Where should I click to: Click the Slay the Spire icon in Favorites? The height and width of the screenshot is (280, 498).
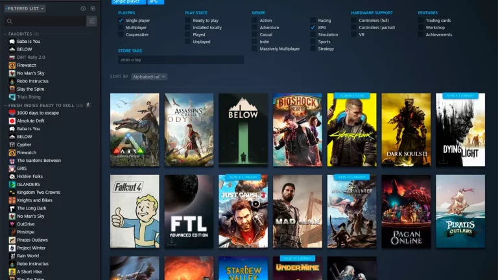(x=12, y=89)
